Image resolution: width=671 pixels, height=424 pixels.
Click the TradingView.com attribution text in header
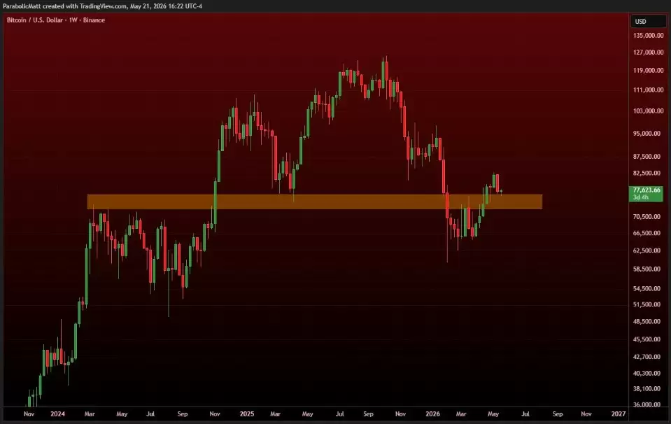coord(103,6)
